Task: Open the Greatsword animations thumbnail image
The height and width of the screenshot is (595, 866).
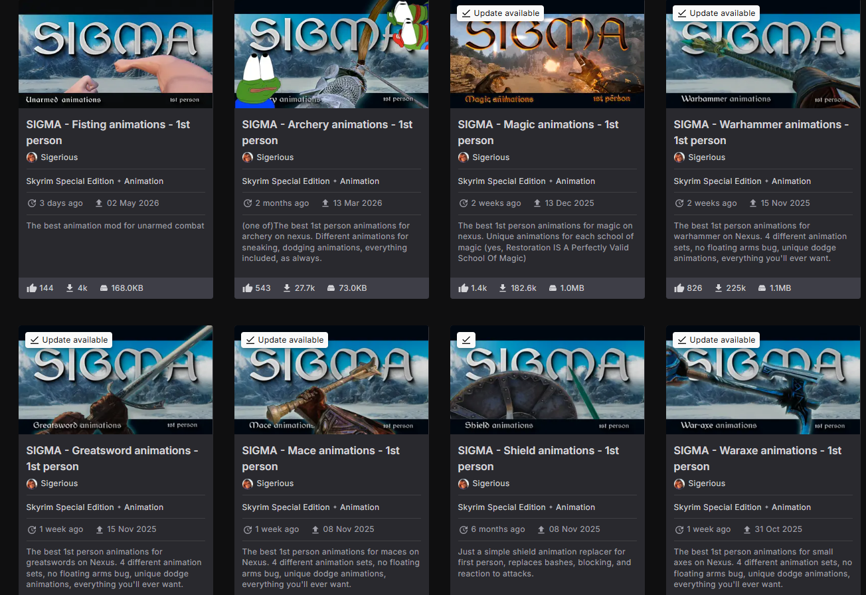Action: click(116, 380)
